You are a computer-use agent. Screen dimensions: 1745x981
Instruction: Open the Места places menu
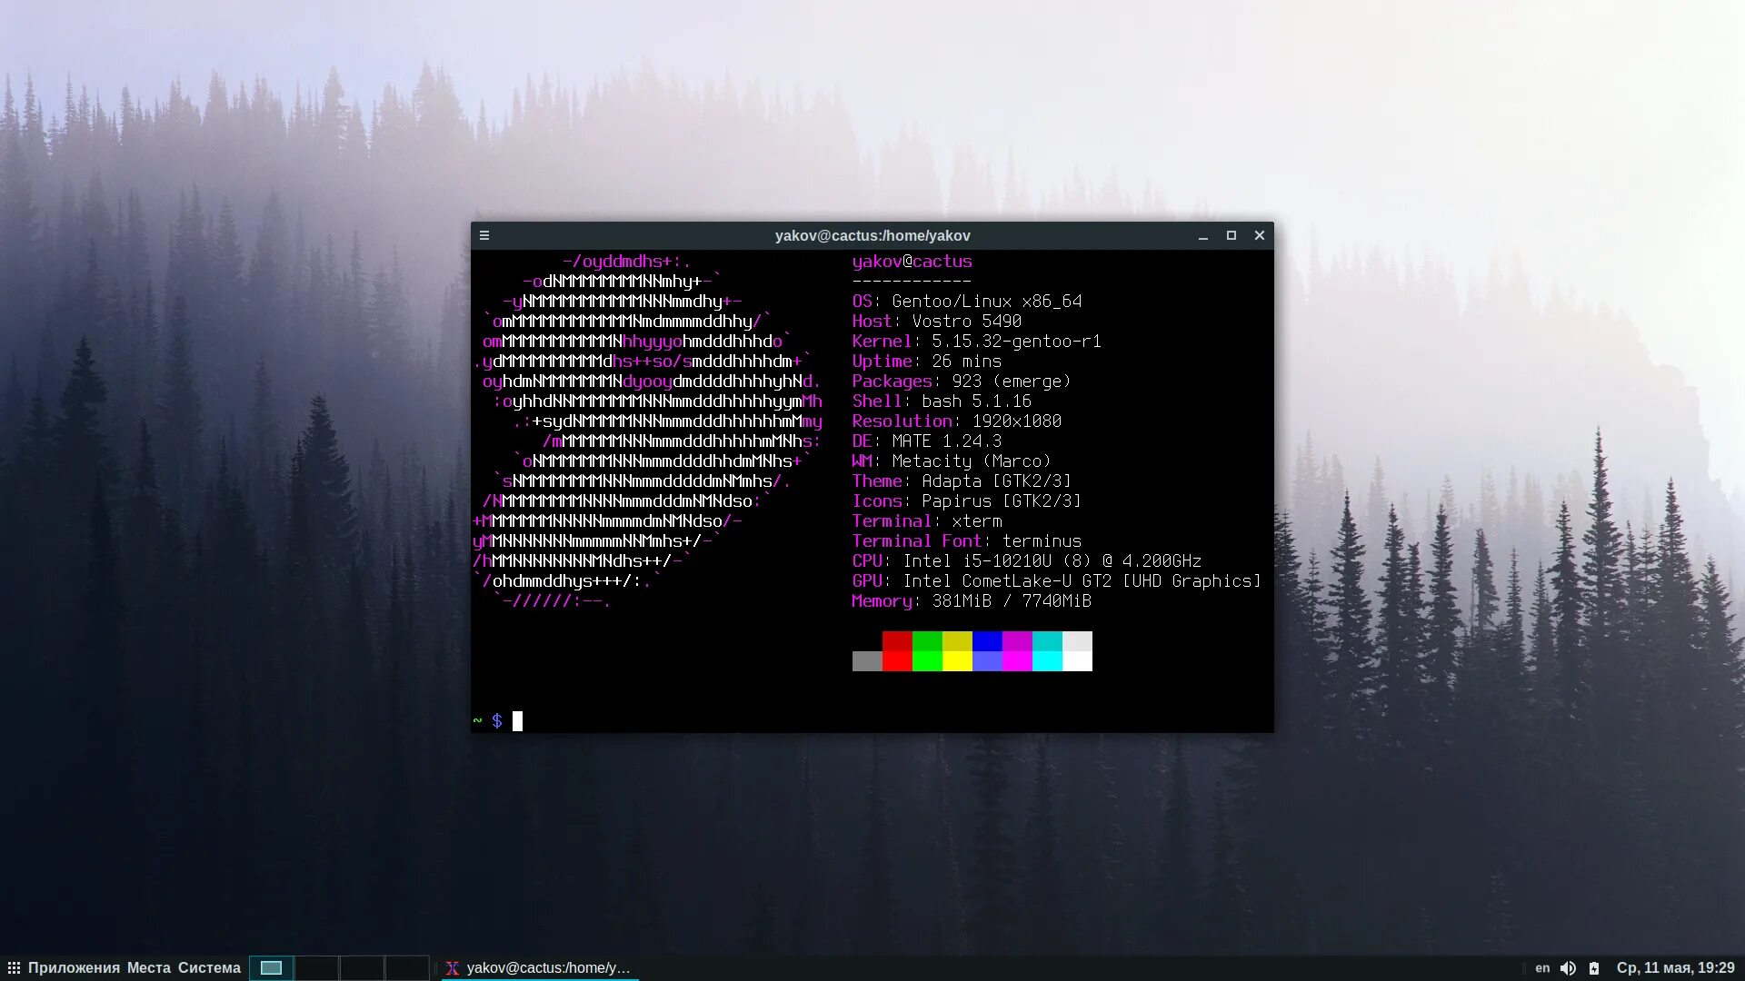[148, 968]
